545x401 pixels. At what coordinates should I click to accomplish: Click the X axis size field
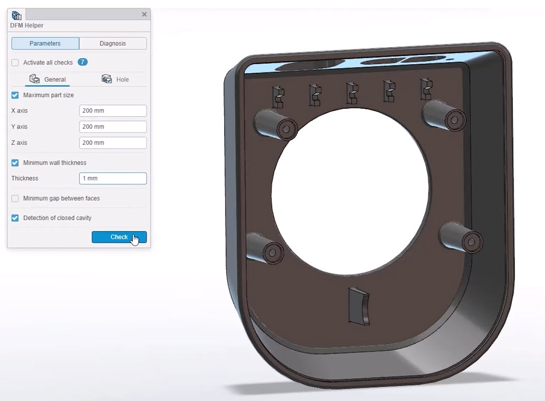pyautogui.click(x=113, y=111)
